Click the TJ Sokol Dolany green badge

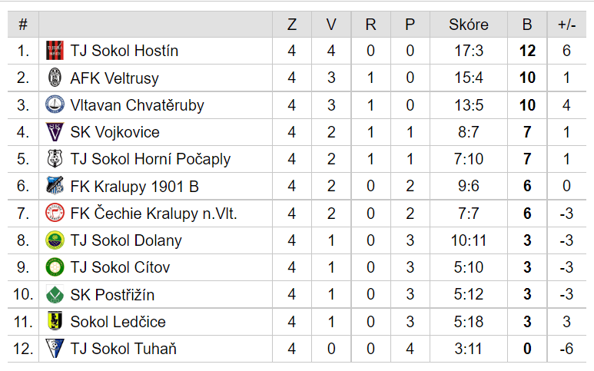pos(55,240)
